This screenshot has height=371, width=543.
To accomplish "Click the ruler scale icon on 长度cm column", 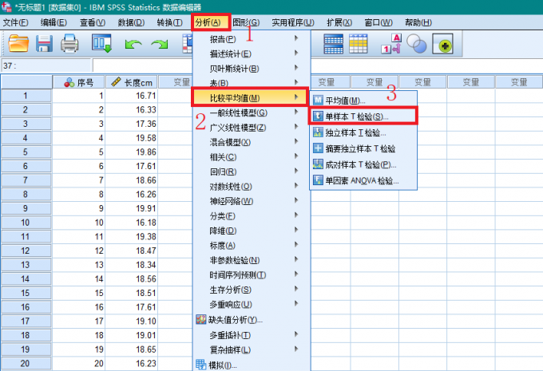I will click(x=116, y=82).
